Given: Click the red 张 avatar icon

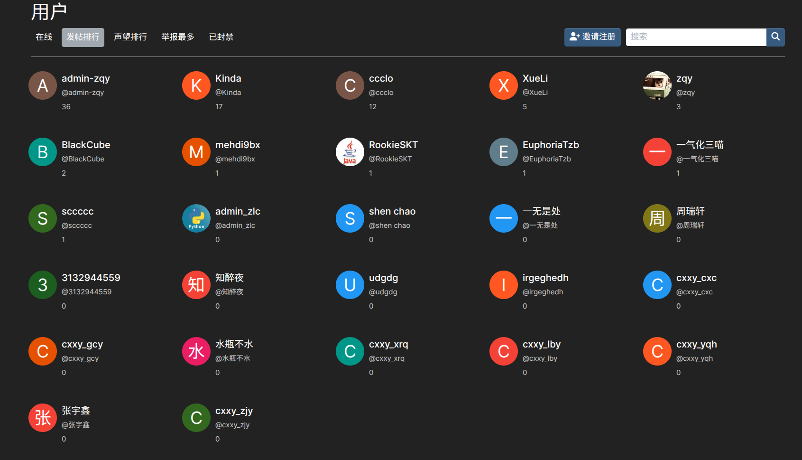Looking at the screenshot, I should [43, 418].
